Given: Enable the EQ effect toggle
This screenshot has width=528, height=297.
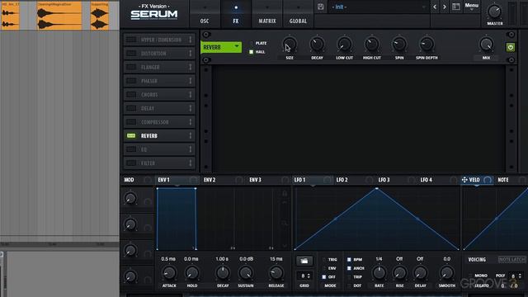Looking at the screenshot, I should pyautogui.click(x=131, y=149).
